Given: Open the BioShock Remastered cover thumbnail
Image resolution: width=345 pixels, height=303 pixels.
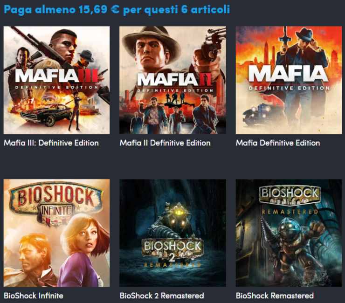Looking at the screenshot, I should point(289,233).
